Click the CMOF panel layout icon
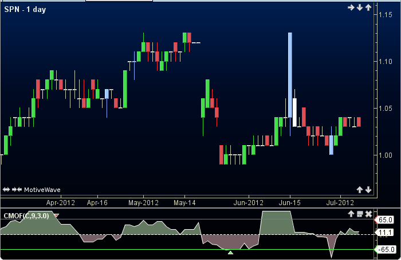 click(360, 214)
